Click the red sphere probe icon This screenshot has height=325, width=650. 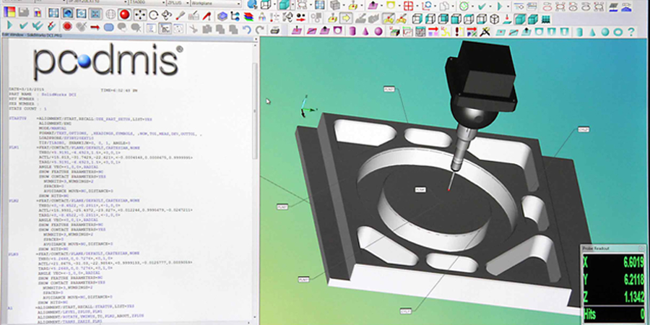click(x=124, y=15)
